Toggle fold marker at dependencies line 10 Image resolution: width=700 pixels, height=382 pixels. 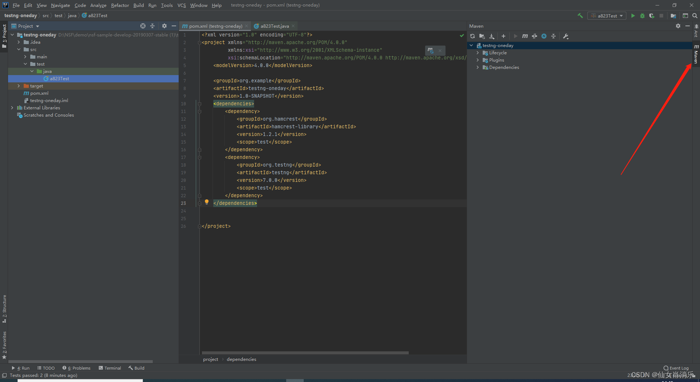199,104
